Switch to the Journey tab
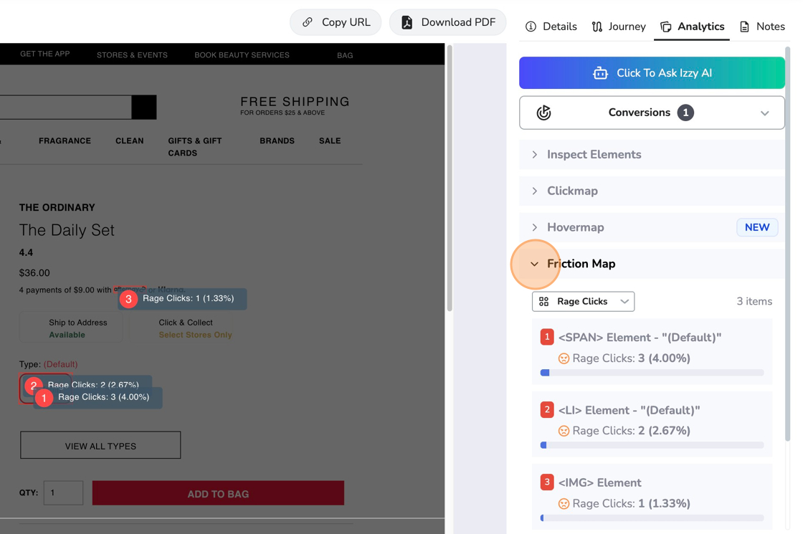 [x=619, y=27]
